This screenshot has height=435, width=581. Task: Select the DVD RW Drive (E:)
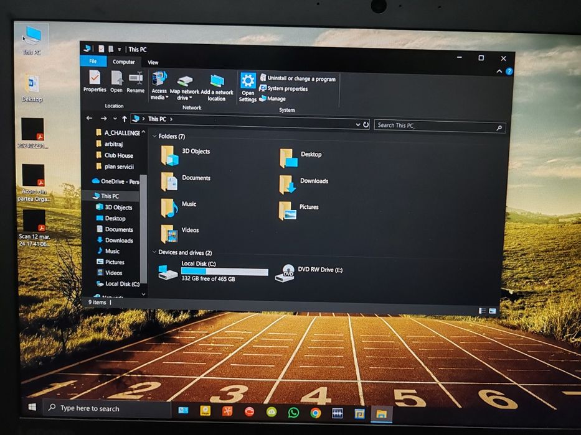coord(309,273)
